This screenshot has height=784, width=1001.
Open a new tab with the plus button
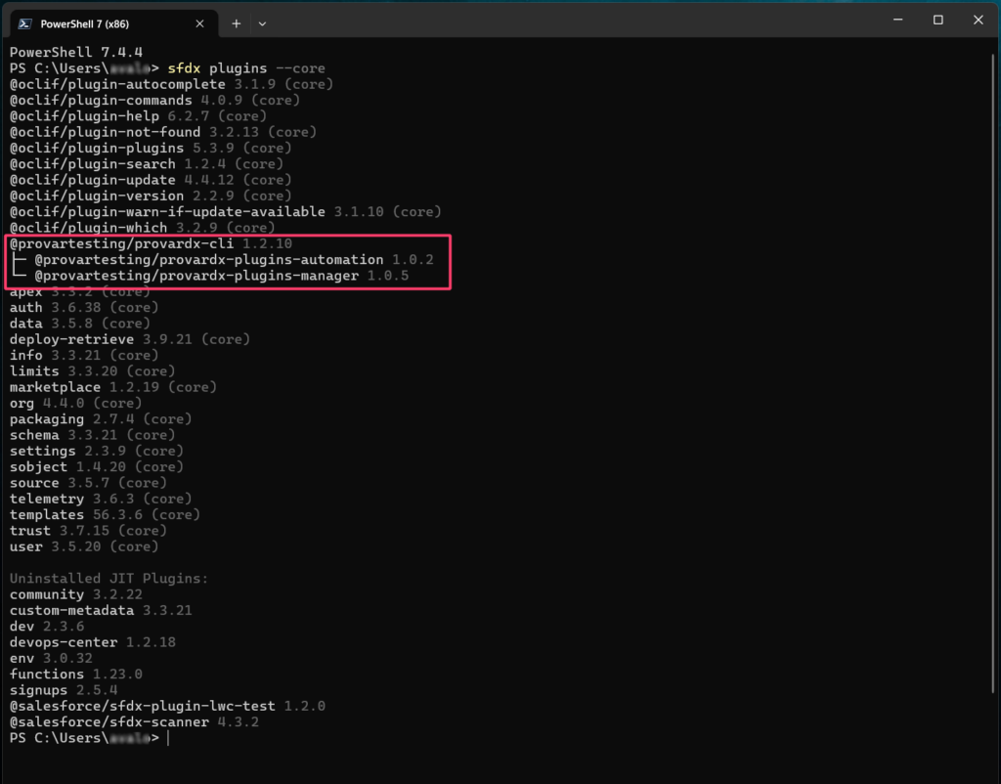click(x=237, y=23)
